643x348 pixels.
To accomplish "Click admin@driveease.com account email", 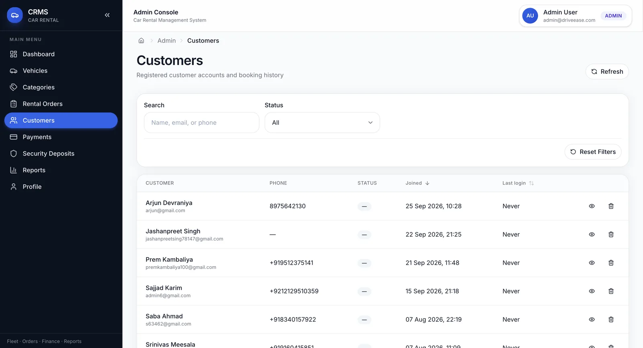I will coord(569,20).
